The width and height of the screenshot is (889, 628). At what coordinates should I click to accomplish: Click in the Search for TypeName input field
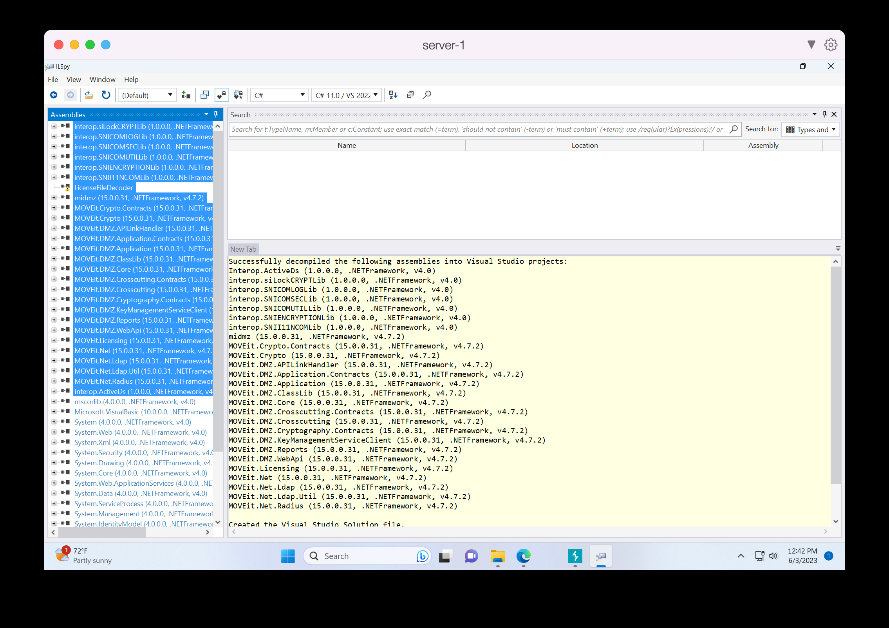(x=478, y=129)
